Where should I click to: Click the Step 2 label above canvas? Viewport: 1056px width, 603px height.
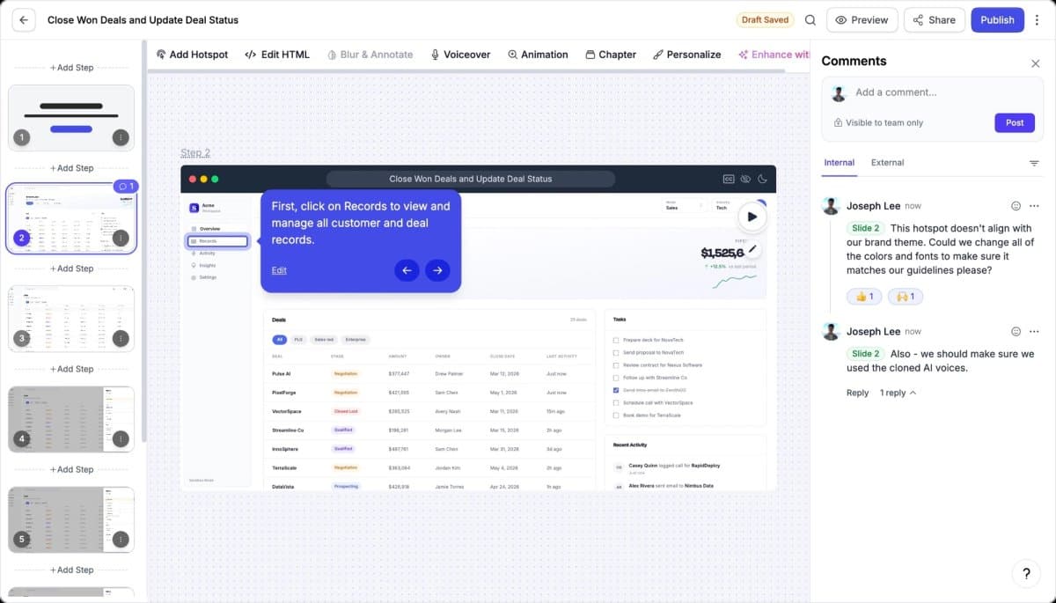coord(195,153)
